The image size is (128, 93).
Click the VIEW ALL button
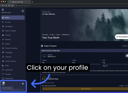[125, 46]
